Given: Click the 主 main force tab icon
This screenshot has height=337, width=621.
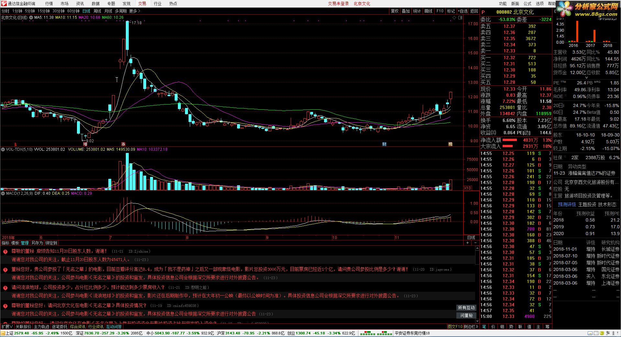Looking at the screenshot, I should pyautogui.click(x=538, y=327).
